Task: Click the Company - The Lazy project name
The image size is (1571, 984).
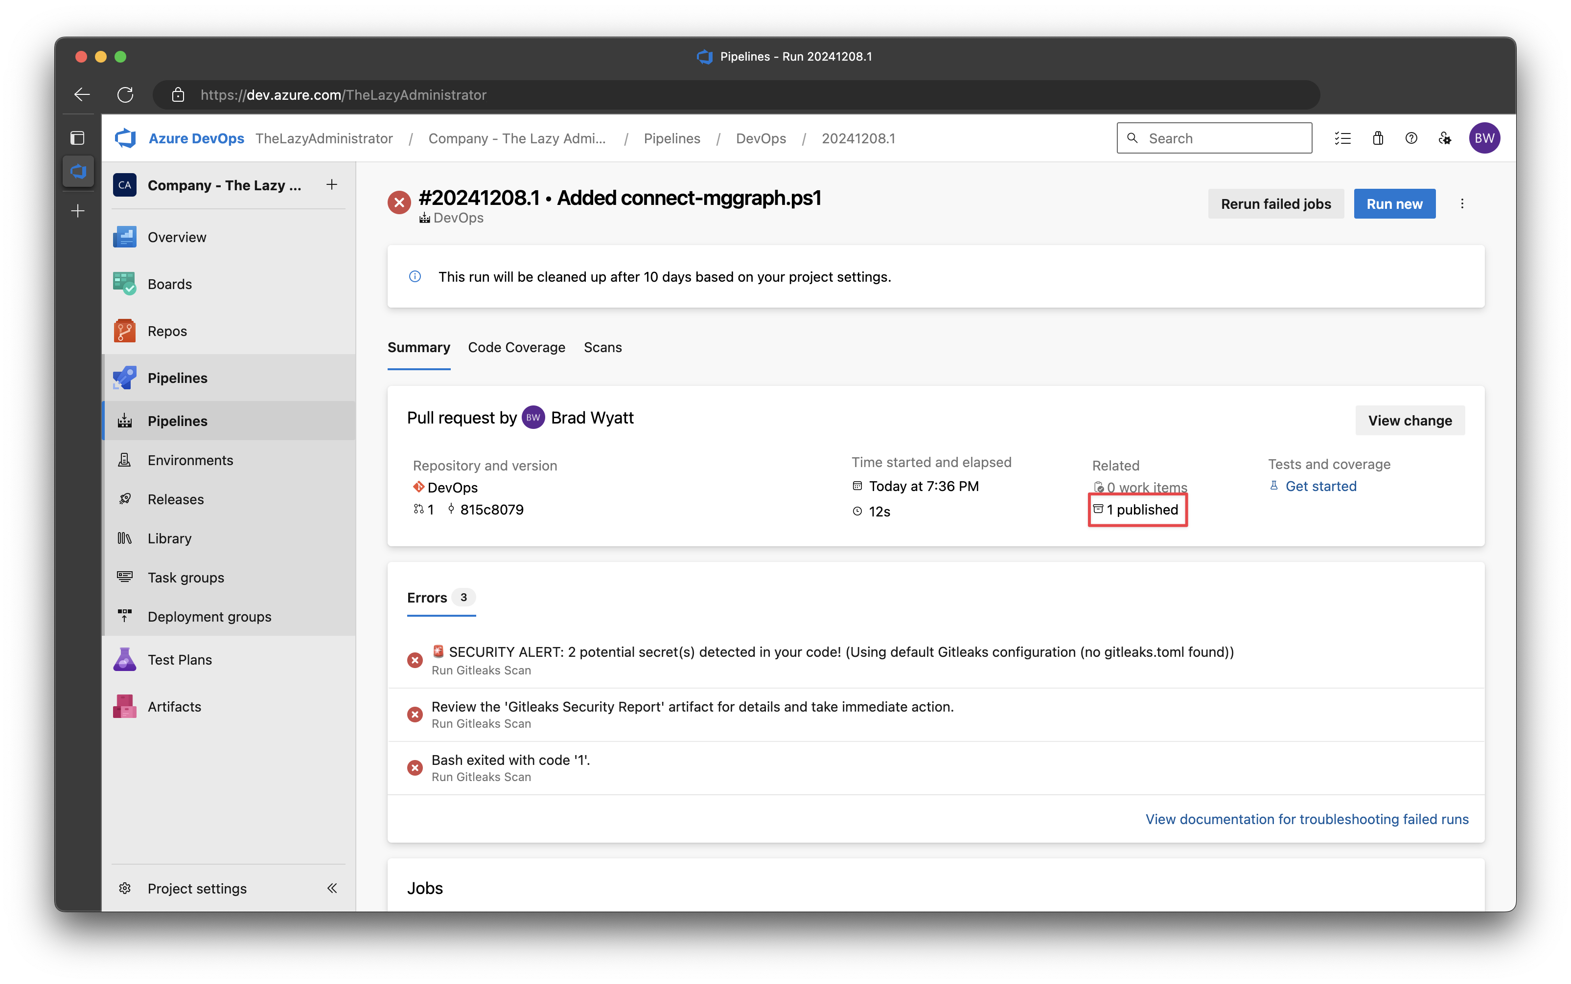Action: click(224, 185)
